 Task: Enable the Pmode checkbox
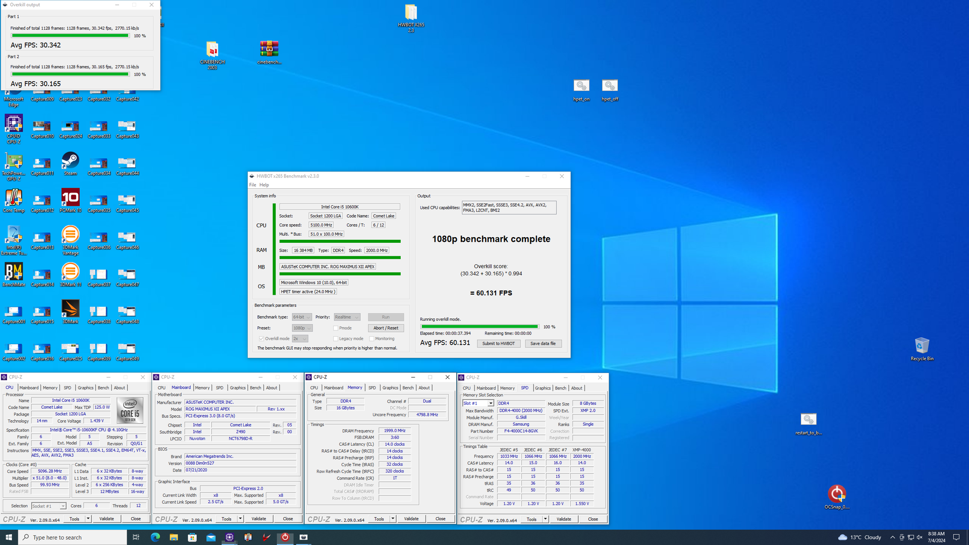pos(336,328)
